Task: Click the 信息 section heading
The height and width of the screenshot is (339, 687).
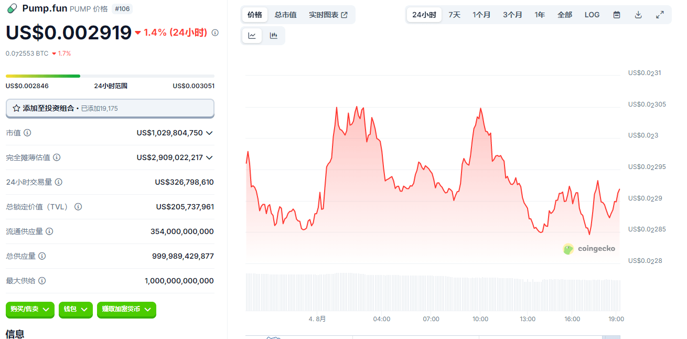Action: coord(15,334)
